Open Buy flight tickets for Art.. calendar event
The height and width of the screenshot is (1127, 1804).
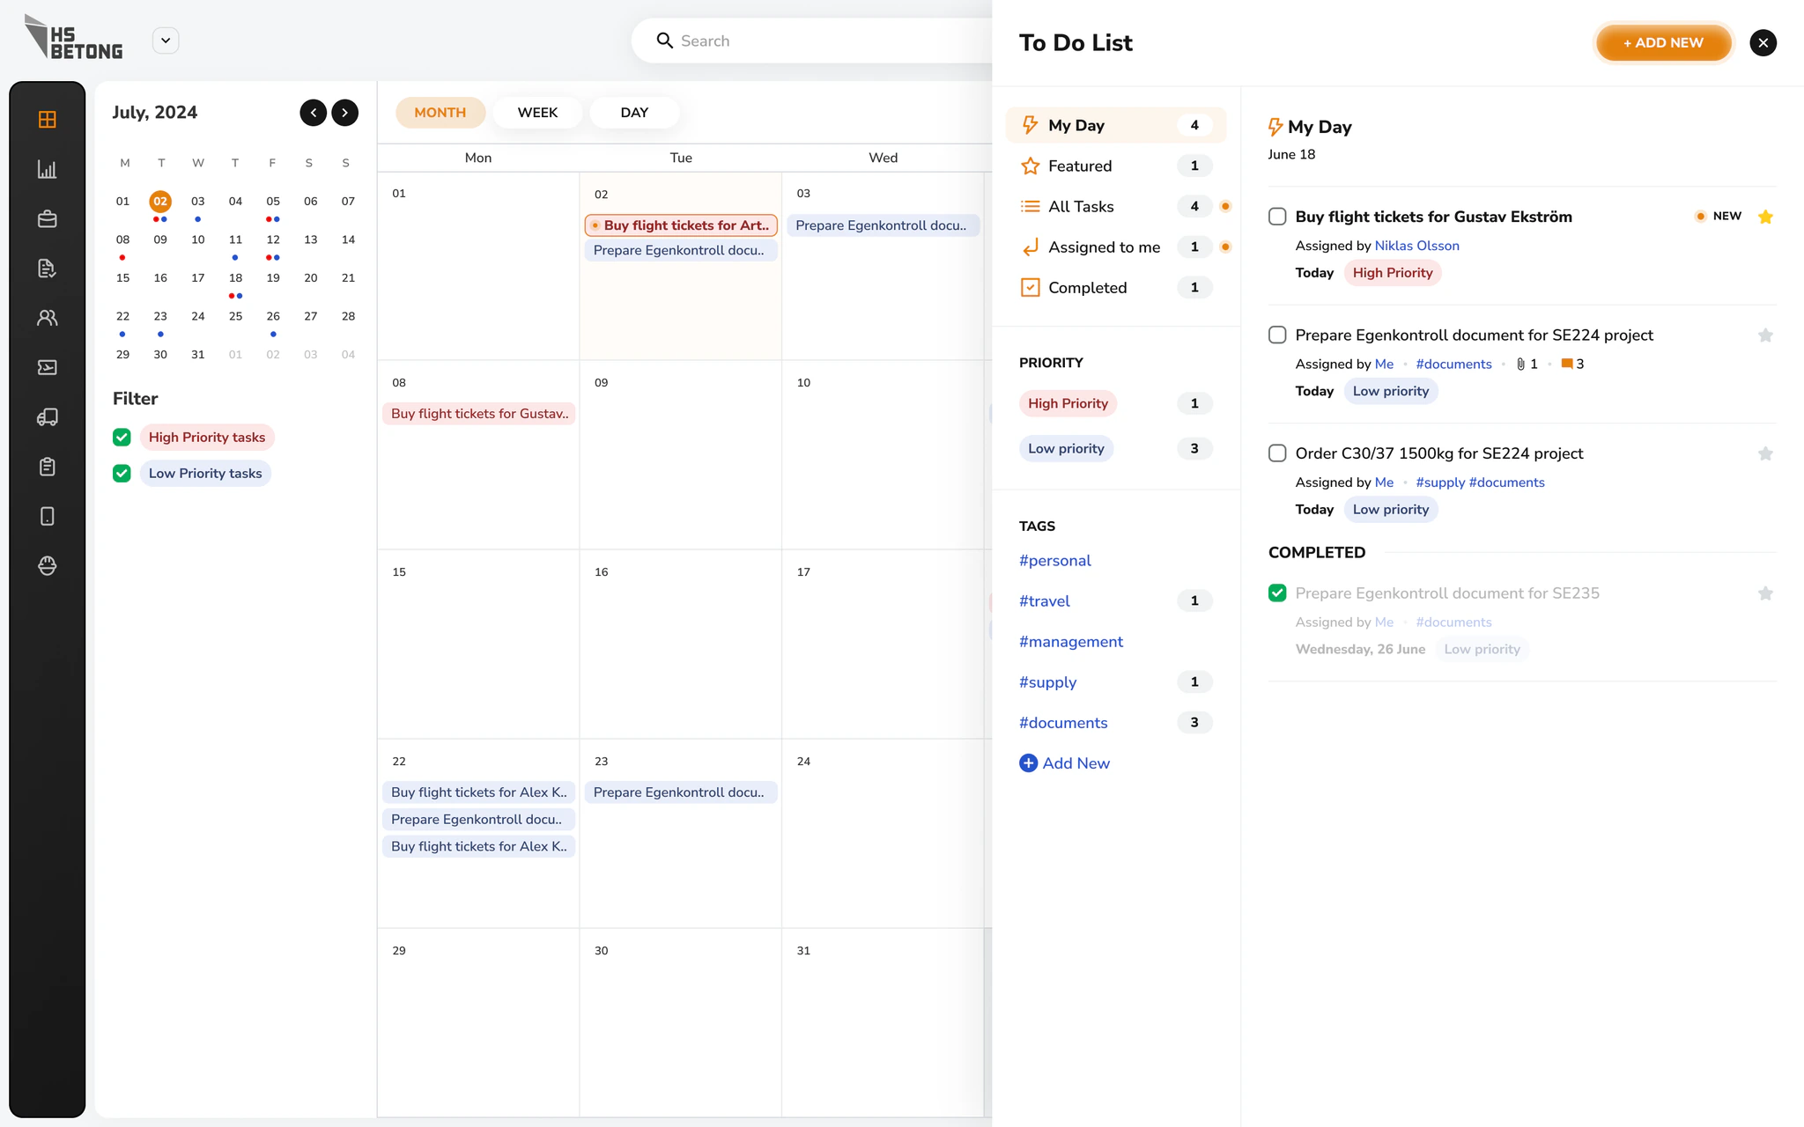click(681, 225)
